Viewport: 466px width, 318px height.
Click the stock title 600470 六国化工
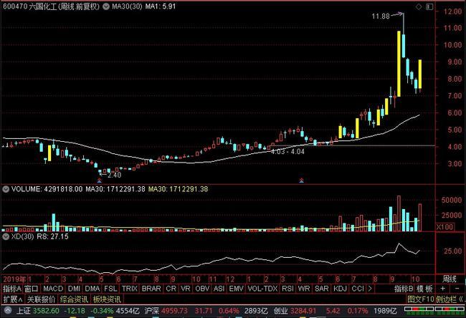point(29,6)
